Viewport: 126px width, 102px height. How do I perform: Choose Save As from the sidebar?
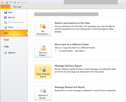click(11, 17)
